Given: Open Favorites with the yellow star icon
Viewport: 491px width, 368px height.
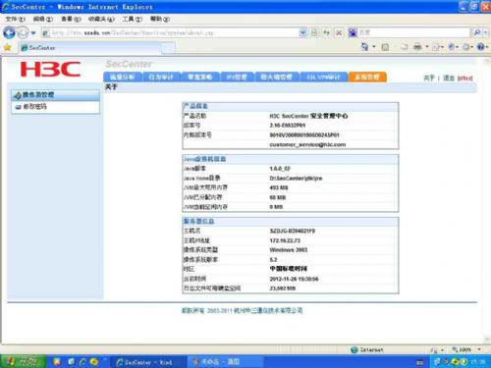Looking at the screenshot, I should point(7,48).
